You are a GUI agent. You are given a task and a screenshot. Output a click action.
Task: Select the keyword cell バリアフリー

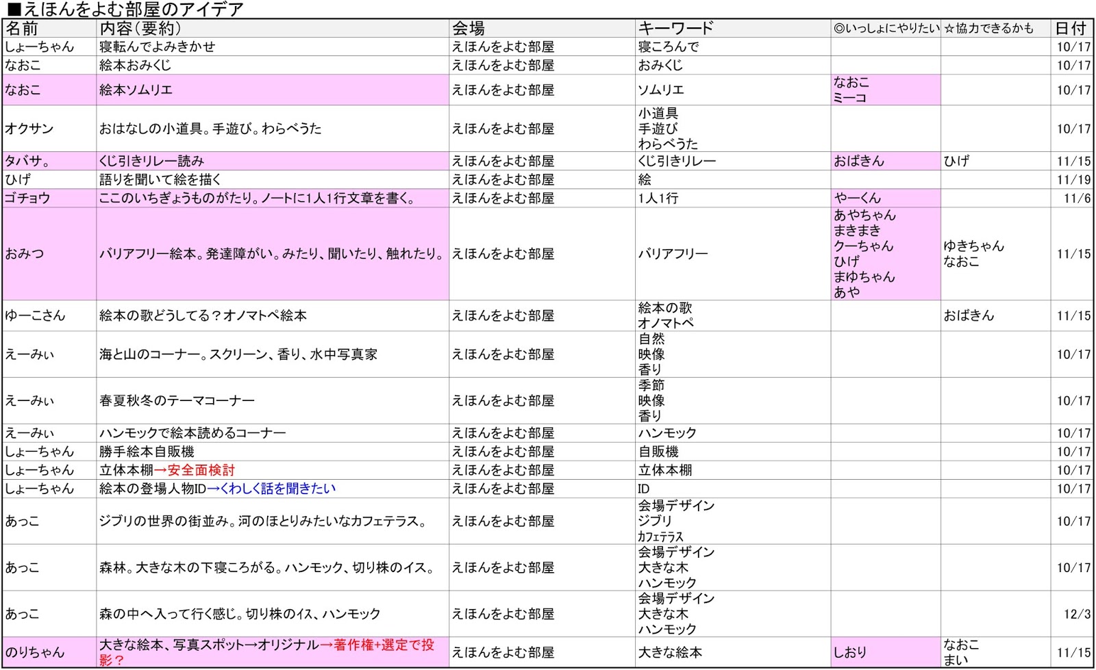pos(733,254)
